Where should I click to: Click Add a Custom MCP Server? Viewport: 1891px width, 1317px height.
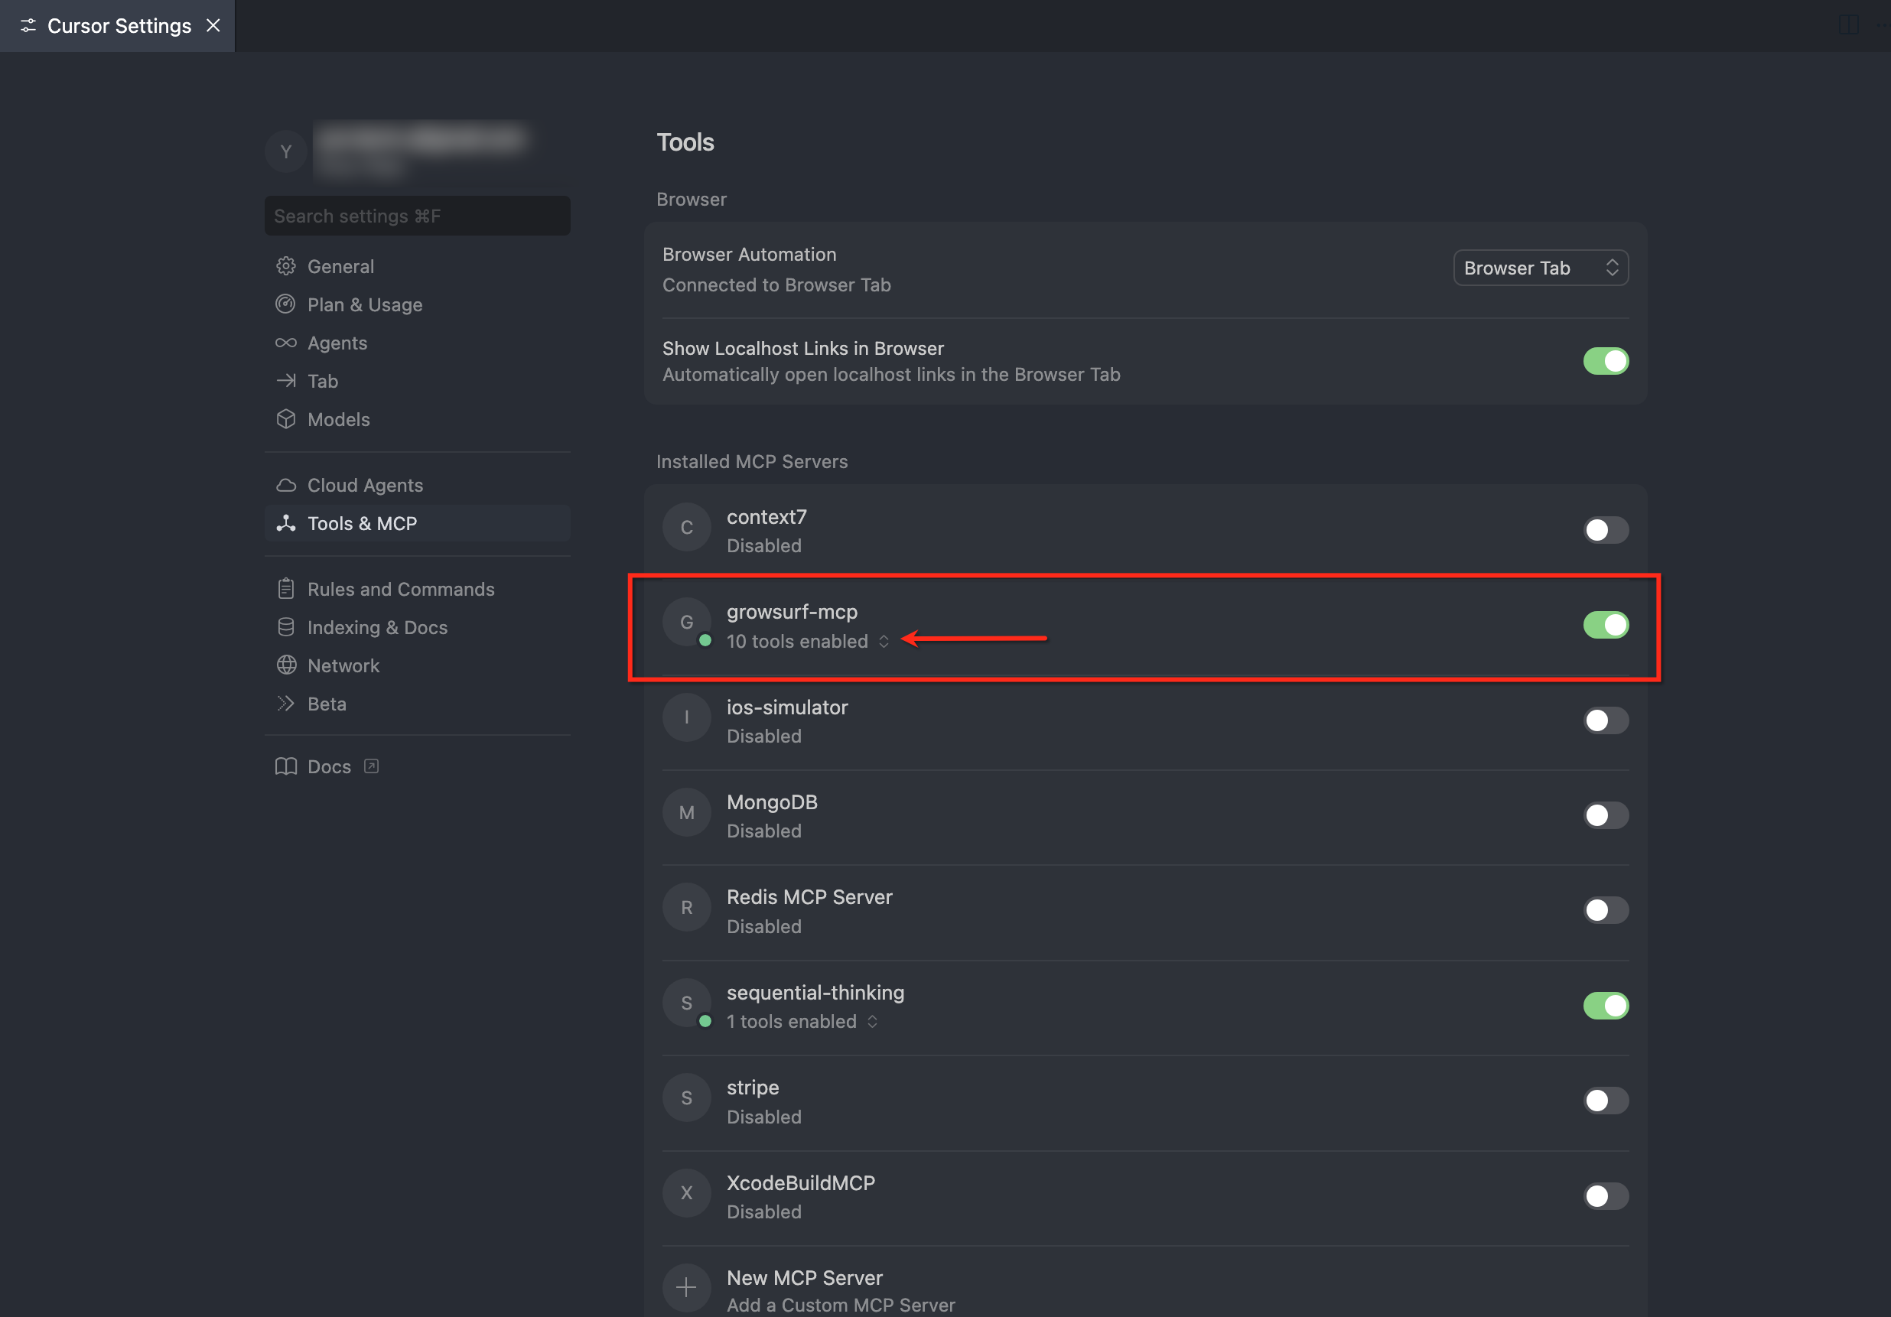coord(840,1304)
